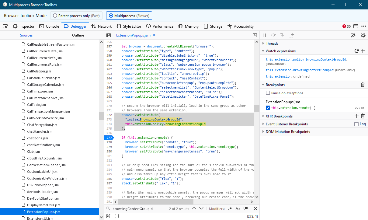
Task: Switch to the Inspector tab
Action: (x=24, y=26)
